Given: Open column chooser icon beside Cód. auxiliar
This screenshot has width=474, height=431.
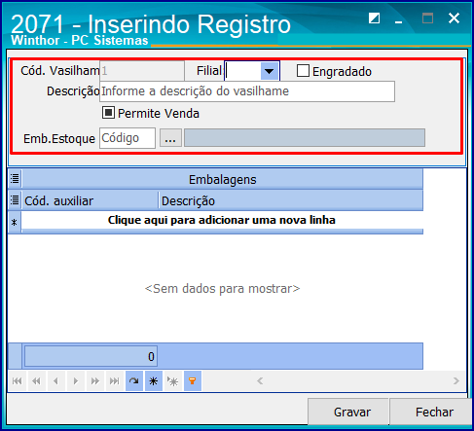Looking at the screenshot, I should pyautogui.click(x=15, y=200).
